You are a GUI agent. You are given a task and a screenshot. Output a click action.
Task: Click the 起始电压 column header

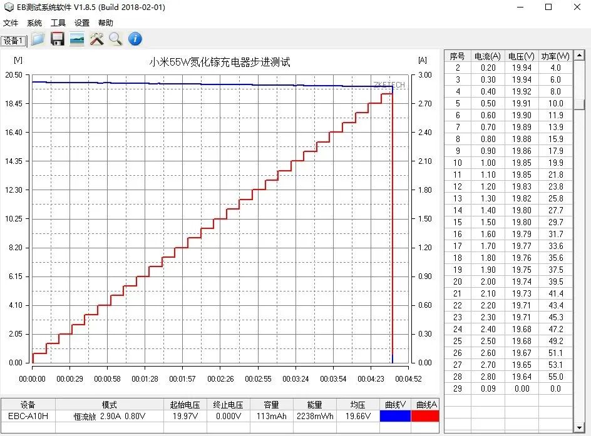[185, 405]
